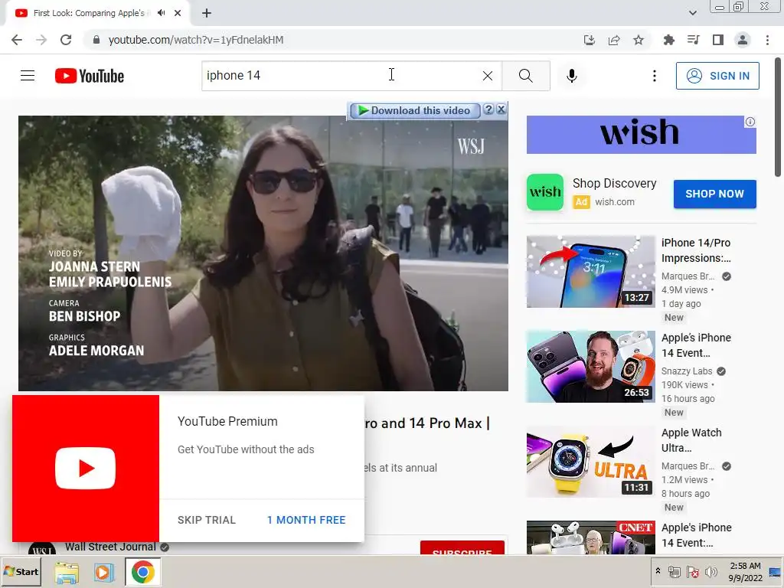The height and width of the screenshot is (588, 784).
Task: Open Chrome profile avatar
Action: point(743,40)
